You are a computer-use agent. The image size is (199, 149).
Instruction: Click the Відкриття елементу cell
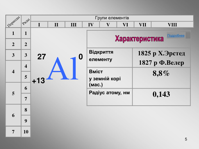110,58
